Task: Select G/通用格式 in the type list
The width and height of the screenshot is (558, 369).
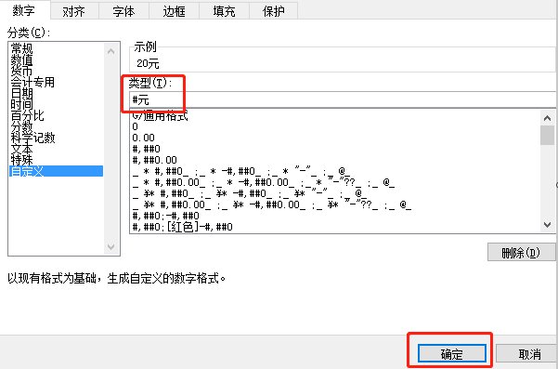Action: 160,116
